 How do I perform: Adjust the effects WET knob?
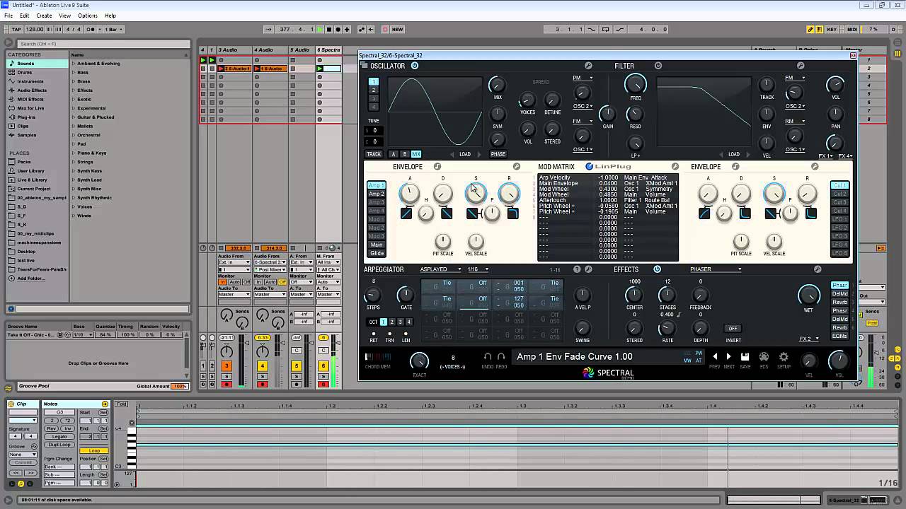[808, 295]
